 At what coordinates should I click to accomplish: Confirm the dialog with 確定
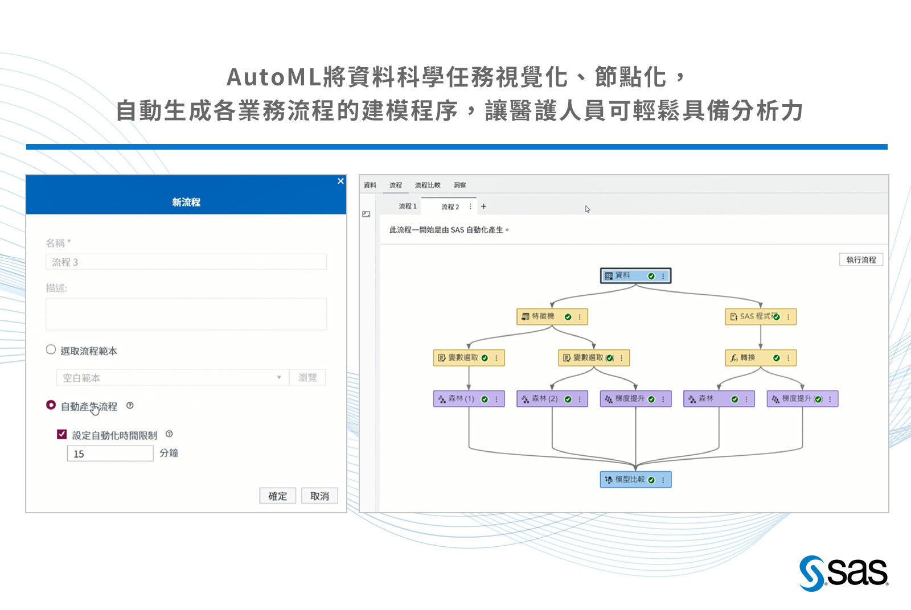coord(277,496)
